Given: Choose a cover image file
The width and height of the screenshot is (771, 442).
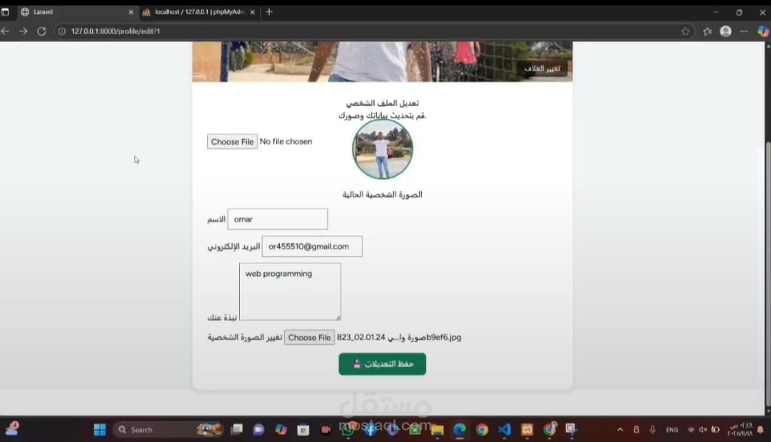Looking at the screenshot, I should pos(232,141).
